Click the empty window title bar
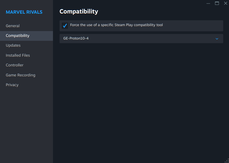The width and height of the screenshot is (229, 163). [x=132, y=3]
